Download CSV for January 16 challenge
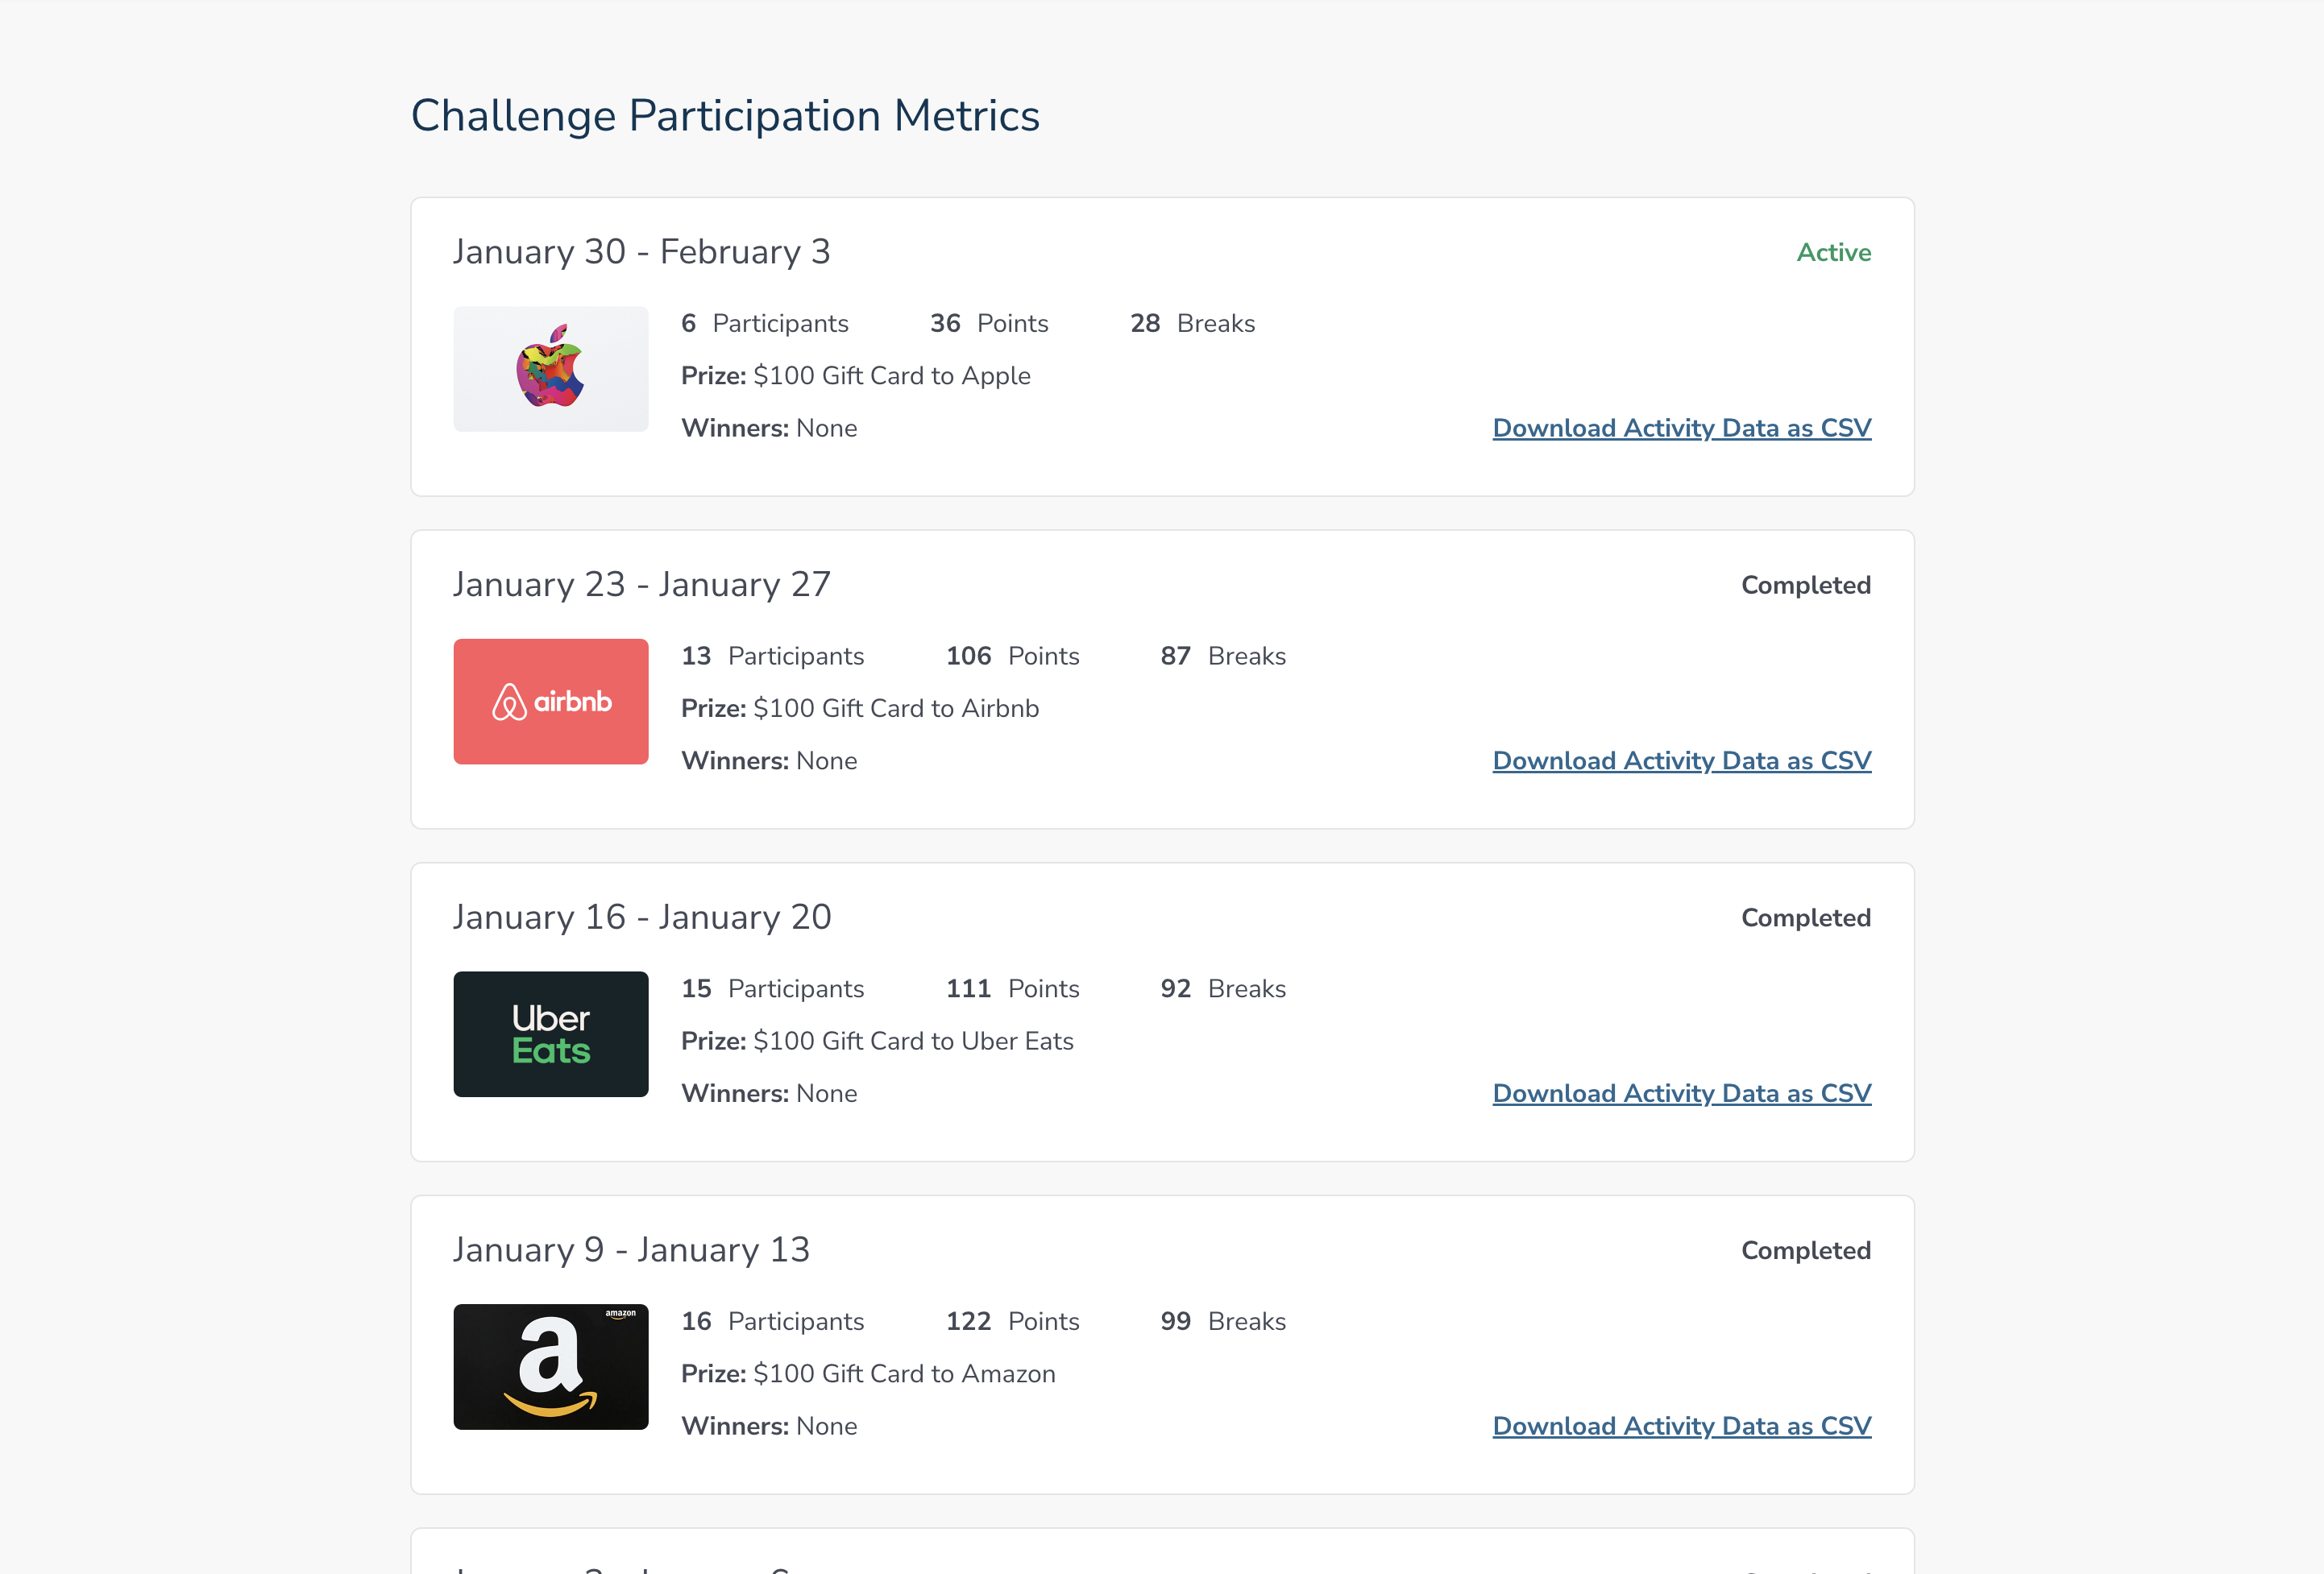2324x1574 pixels. coord(1681,1093)
